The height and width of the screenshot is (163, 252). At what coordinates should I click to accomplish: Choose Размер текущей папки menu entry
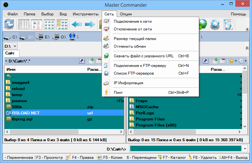point(150,39)
